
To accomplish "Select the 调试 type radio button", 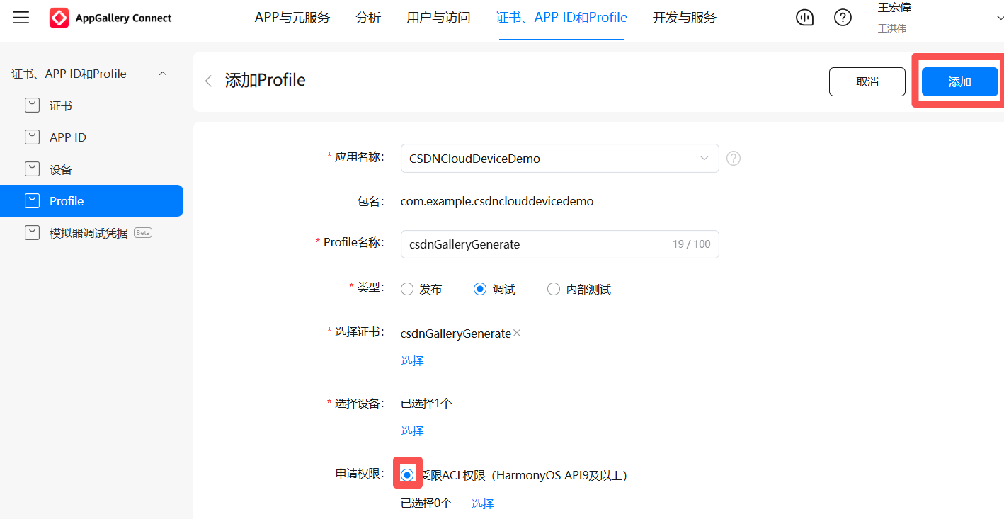I will tap(480, 289).
